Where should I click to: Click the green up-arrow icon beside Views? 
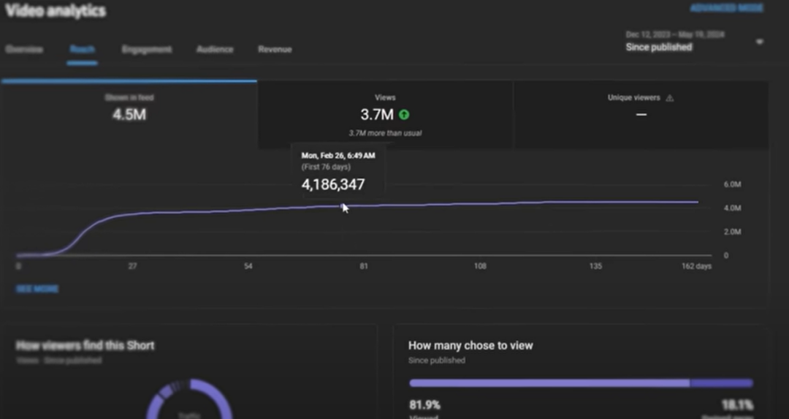pos(404,115)
